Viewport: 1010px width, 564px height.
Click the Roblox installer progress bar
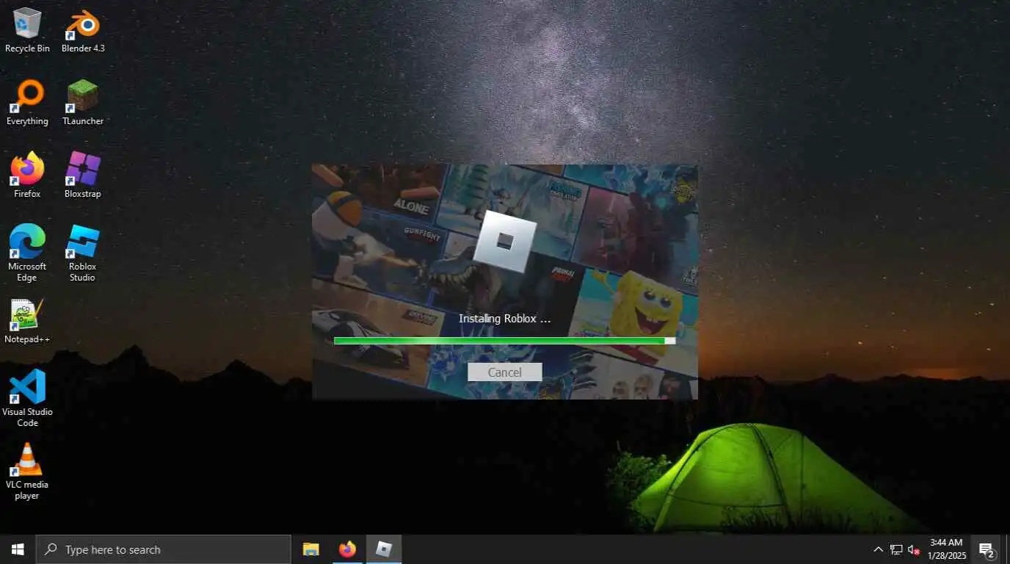click(x=504, y=341)
